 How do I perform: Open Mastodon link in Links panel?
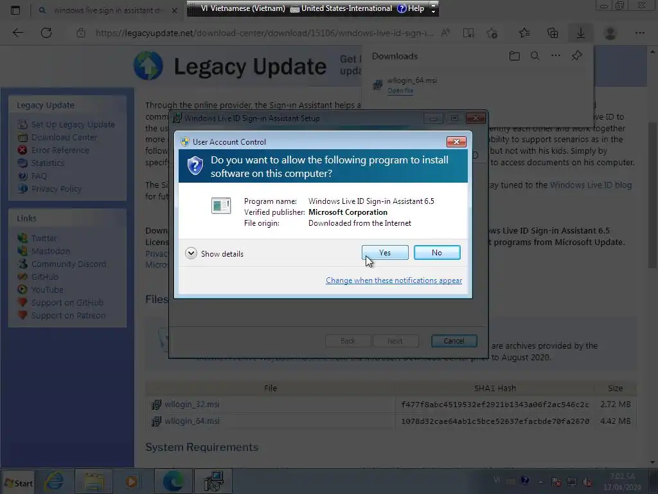[51, 252]
